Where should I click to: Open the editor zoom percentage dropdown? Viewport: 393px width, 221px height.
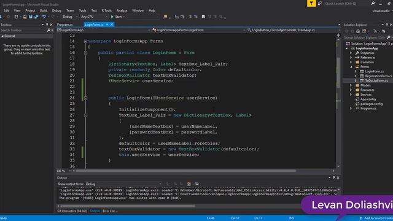(x=64, y=171)
